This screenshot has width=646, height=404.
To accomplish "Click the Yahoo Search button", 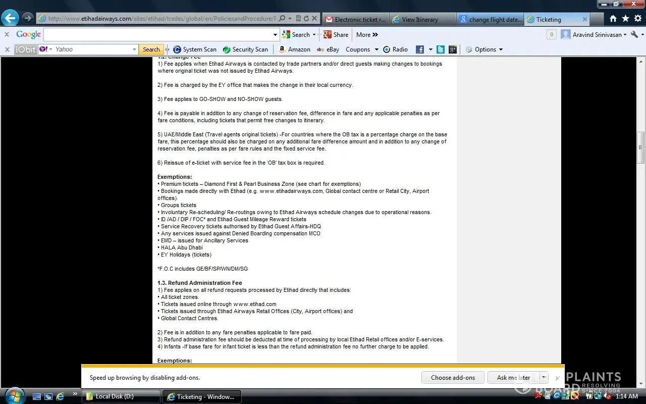I will pos(151,49).
